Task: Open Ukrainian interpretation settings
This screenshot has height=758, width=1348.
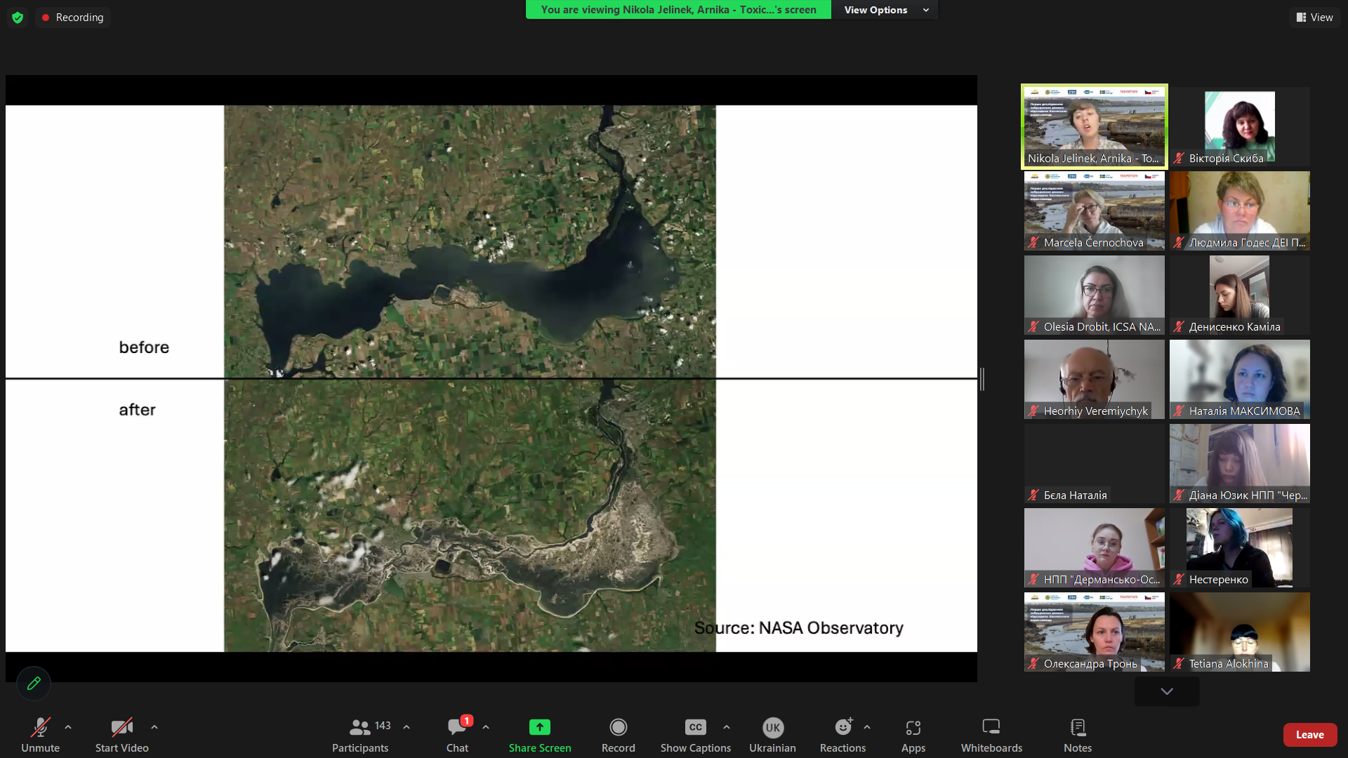Action: (772, 734)
